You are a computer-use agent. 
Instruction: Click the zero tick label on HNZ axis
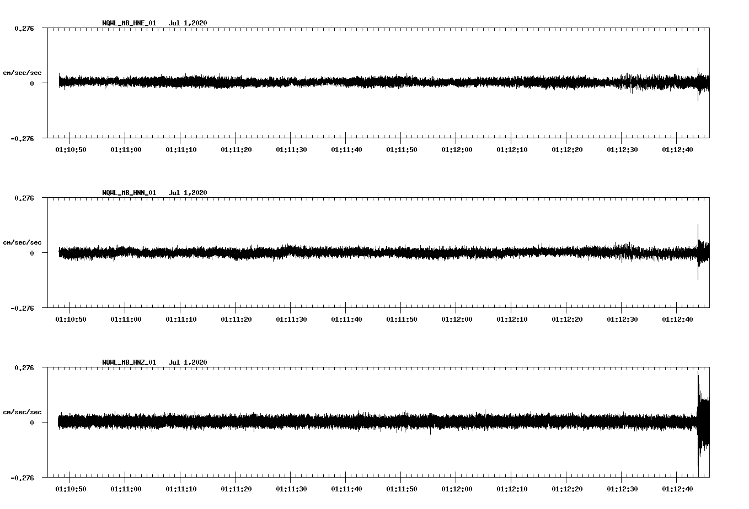[x=32, y=423]
